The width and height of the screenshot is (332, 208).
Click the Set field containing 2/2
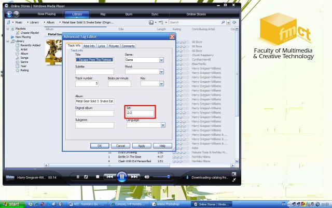click(140, 113)
